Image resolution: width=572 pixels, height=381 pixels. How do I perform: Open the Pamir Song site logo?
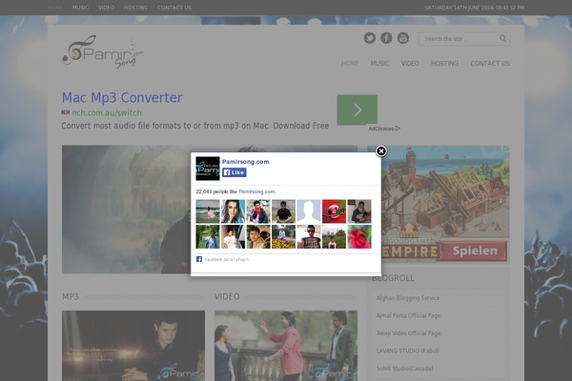click(x=103, y=51)
